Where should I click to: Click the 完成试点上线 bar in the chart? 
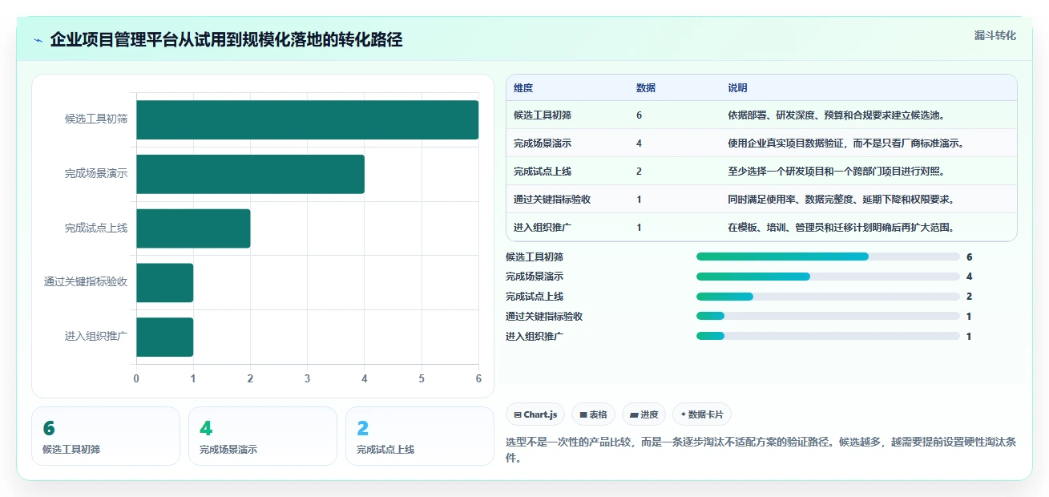click(x=193, y=228)
